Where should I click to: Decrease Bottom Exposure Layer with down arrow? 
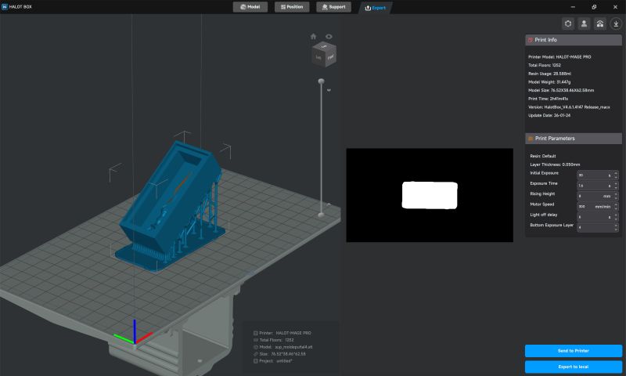point(616,230)
